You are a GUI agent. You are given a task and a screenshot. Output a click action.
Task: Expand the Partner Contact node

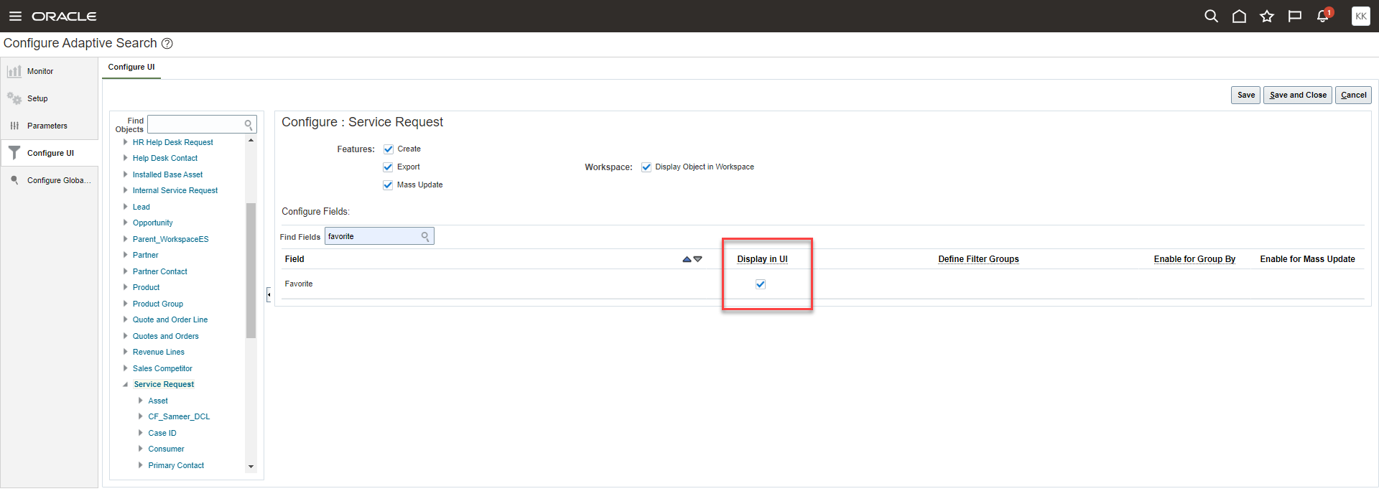click(x=126, y=271)
